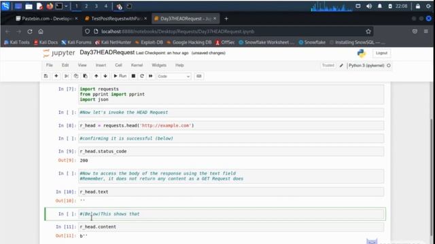Open the Widgets menu
This screenshot has height=244, width=435.
click(x=159, y=65)
